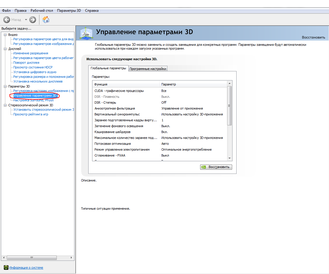The height and width of the screenshot is (274, 329).
Task: Click Информация о системе link
Action: (x=26, y=268)
